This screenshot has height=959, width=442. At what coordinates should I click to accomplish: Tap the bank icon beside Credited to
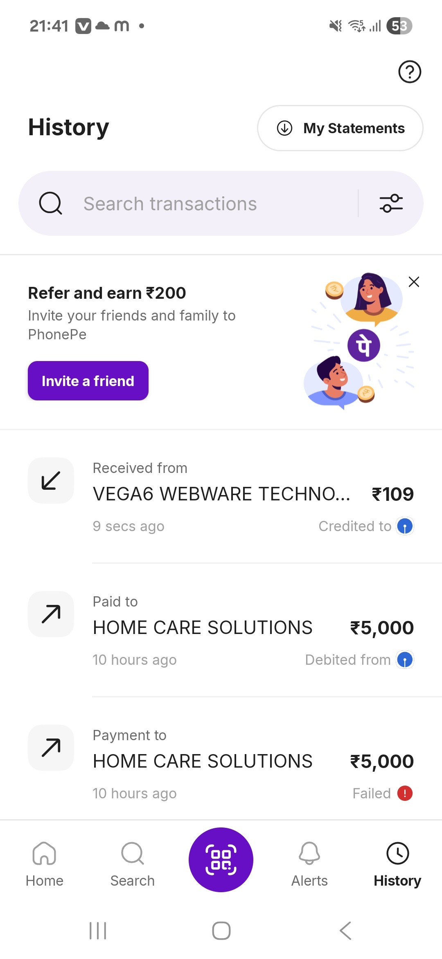point(405,526)
